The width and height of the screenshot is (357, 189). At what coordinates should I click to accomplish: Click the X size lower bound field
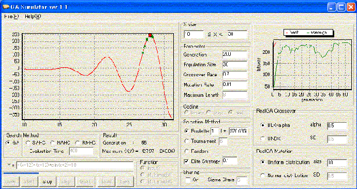(194, 34)
